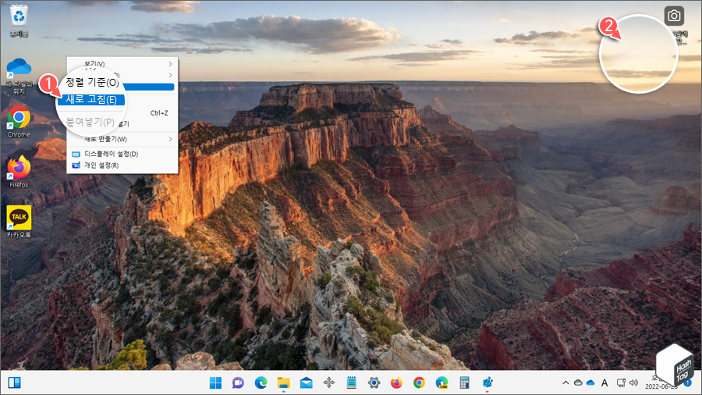702x395 pixels.
Task: Open Teams Chat from the taskbar
Action: (238, 383)
